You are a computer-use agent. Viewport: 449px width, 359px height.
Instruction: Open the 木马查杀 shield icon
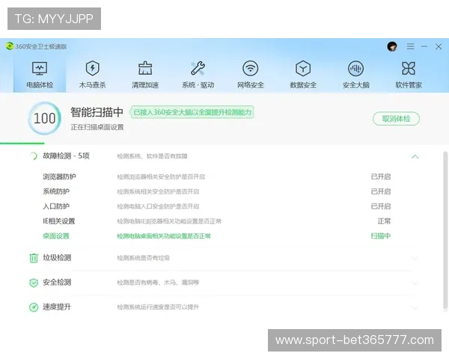(92, 68)
